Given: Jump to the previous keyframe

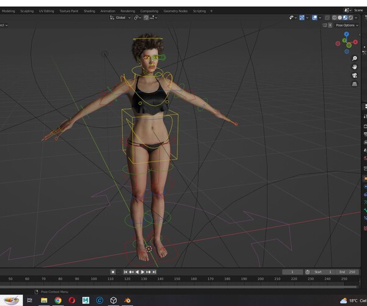Looking at the screenshot, I should [x=132, y=272].
